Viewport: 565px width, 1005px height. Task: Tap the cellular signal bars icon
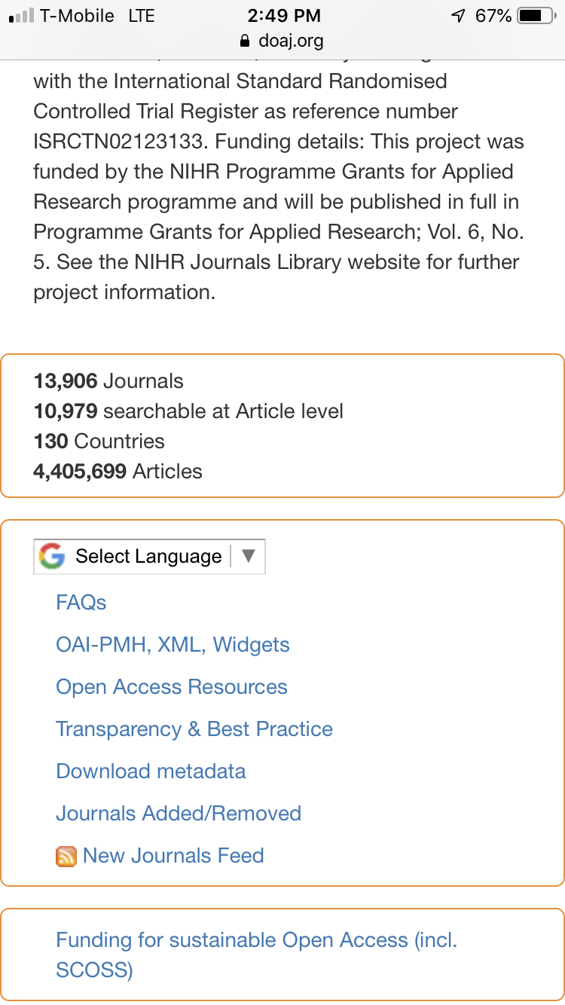20,16
